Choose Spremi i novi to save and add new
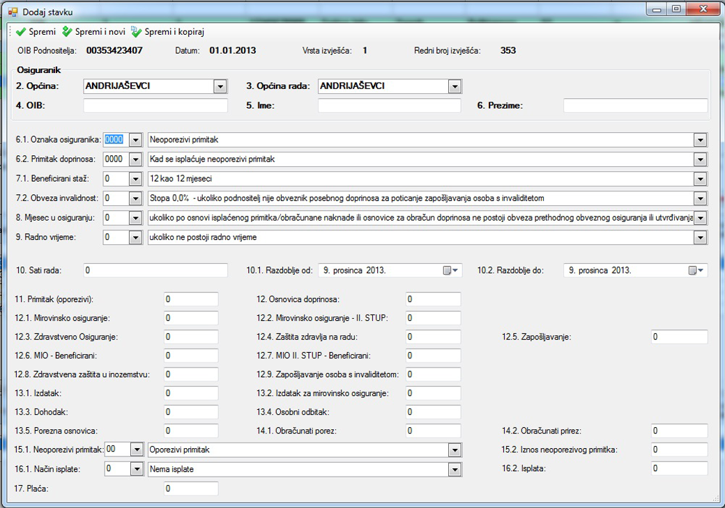 pos(94,32)
